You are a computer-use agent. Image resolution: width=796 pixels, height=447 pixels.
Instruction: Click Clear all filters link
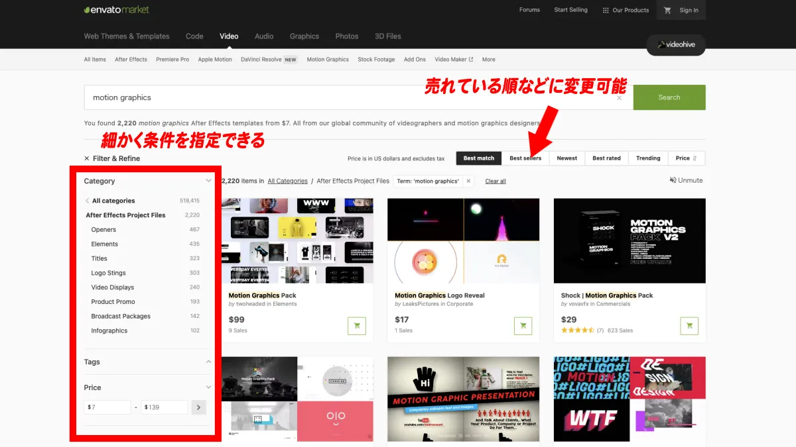496,181
